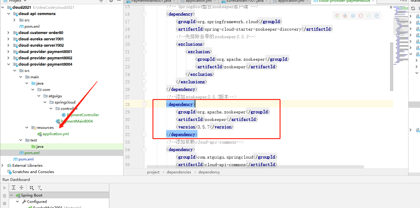Viewport: 420px width, 208px height.
Task: Click the PaymentMain8004 Spring Boot class icon
Action: coord(58,121)
